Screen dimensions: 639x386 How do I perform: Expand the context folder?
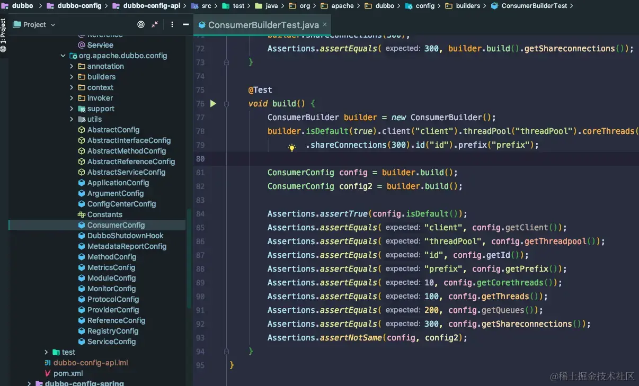72,87
